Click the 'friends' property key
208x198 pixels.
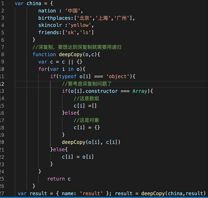coord(49,33)
